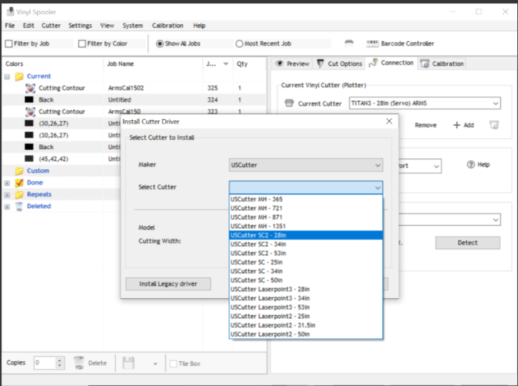This screenshot has height=386, width=518.
Task: Click the first (30,26,27) color swatch
Action: (x=29, y=124)
